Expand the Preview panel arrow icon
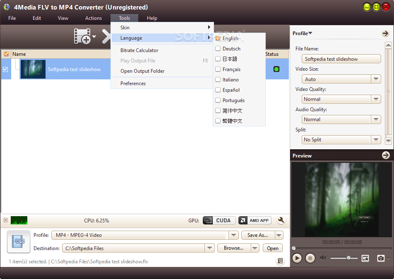Viewport: 394px width, 279px height. [386, 155]
